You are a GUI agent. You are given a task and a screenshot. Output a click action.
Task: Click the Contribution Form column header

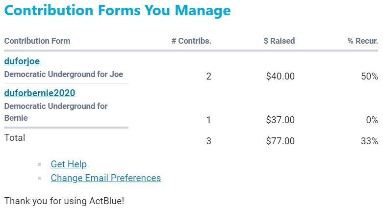coord(37,41)
